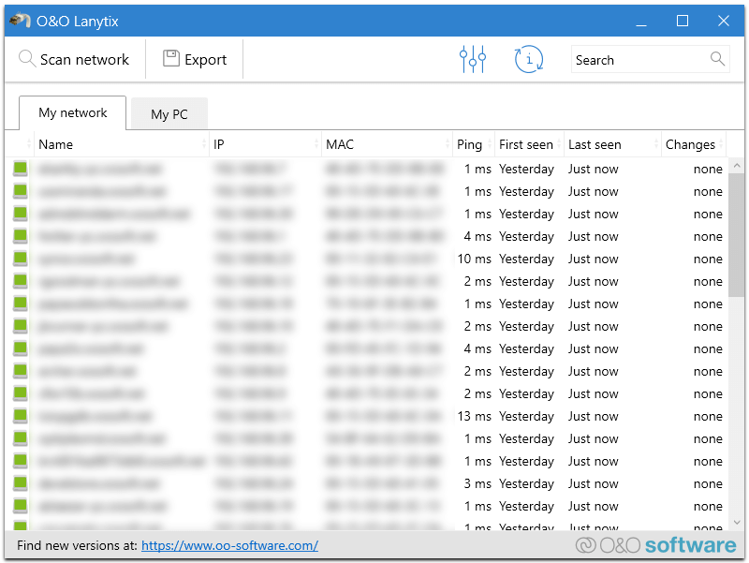Click the vertical scrollbar thumb

pos(736,235)
